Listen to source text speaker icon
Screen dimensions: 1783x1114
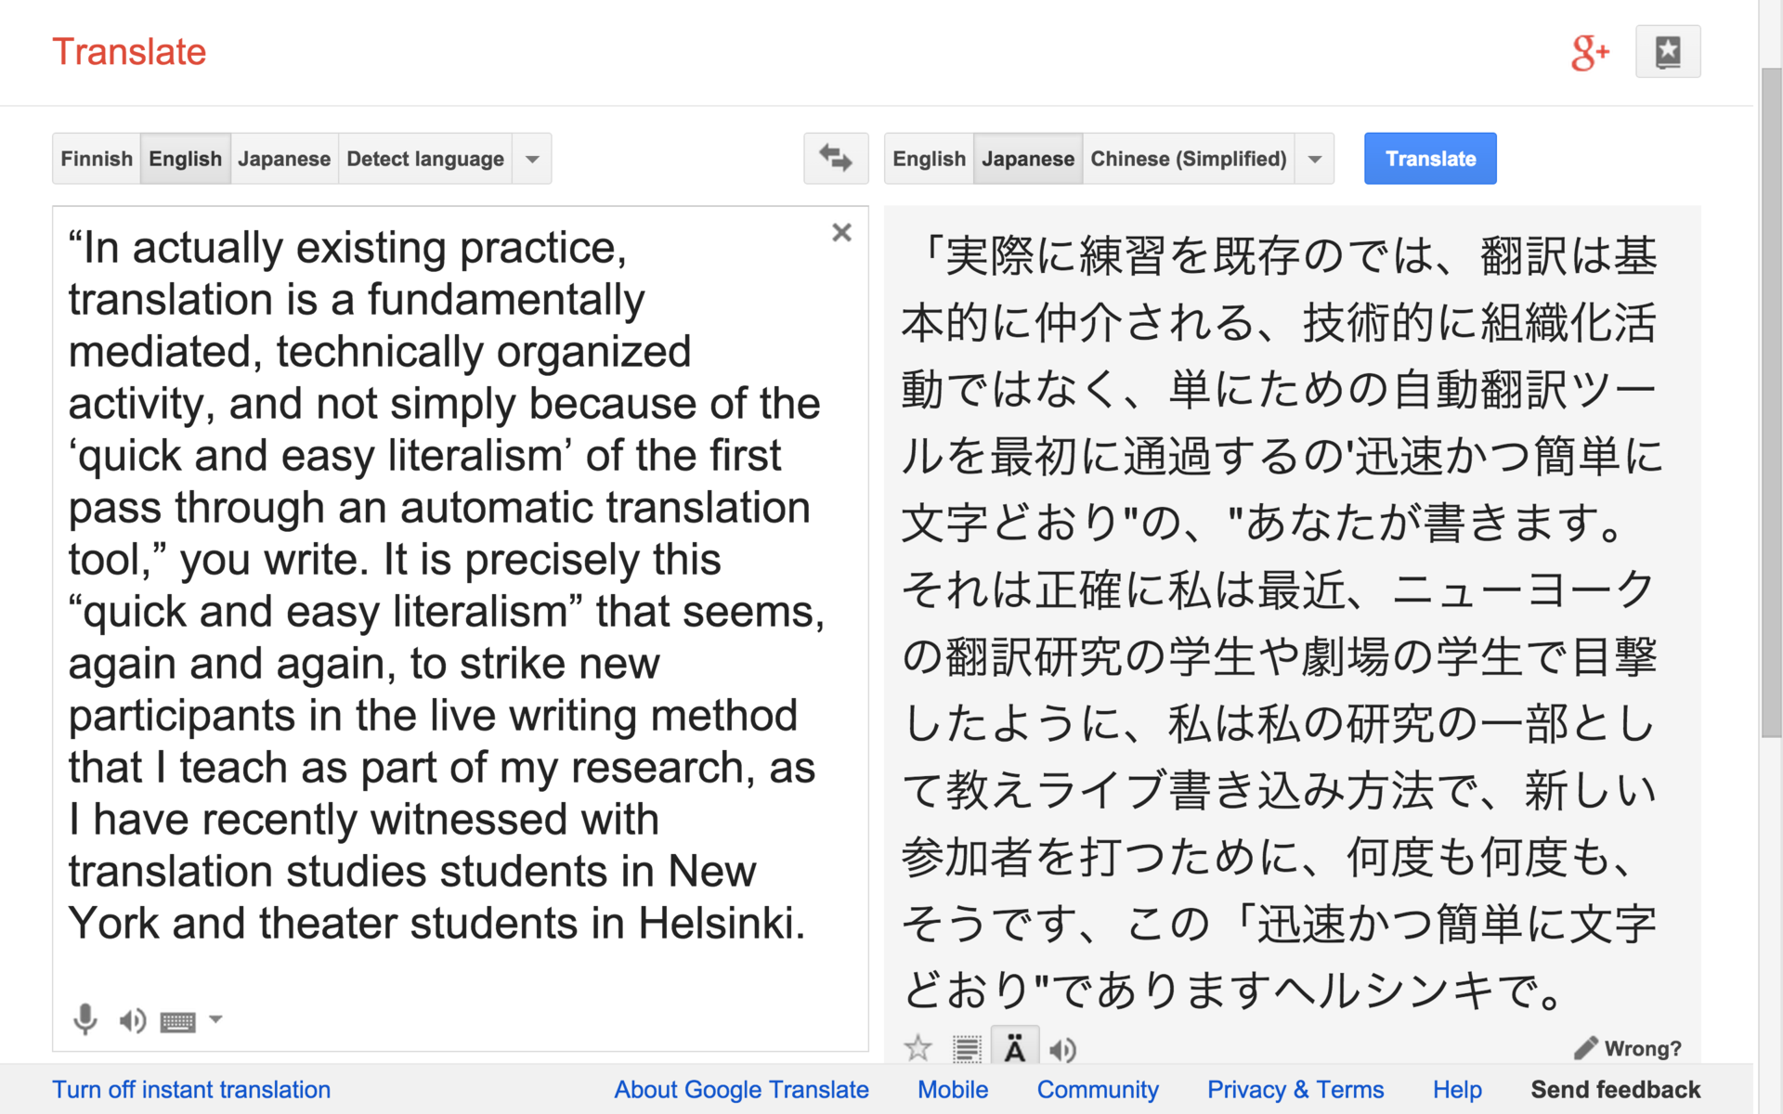132,1020
